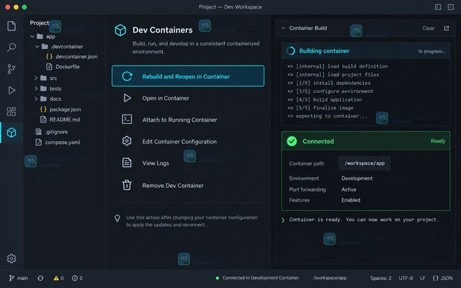Toggle secondary panel layout icon in title bar
Screen dimensions: 461x288
point(451,7)
